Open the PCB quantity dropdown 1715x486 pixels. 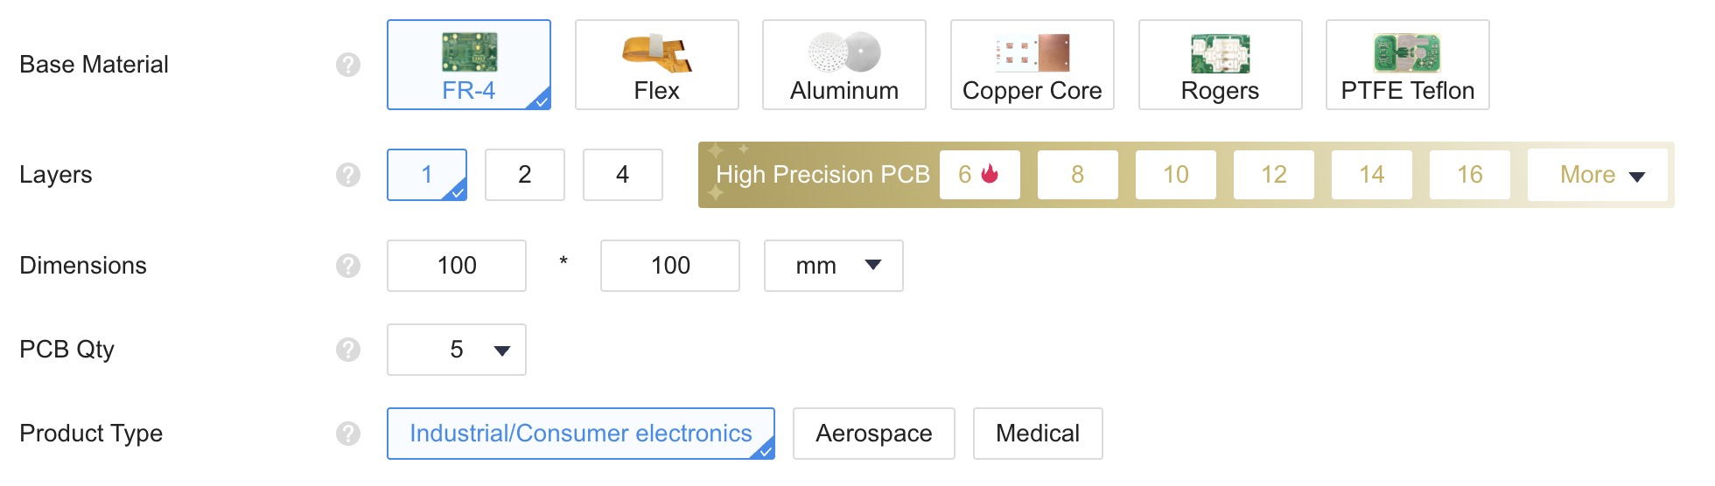457,350
